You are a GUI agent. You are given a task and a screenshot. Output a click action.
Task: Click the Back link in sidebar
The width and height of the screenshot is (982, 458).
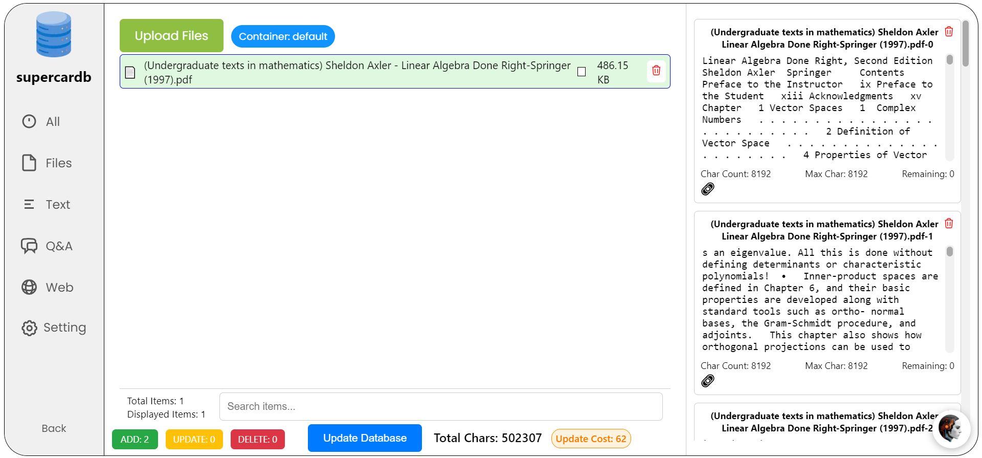[54, 428]
